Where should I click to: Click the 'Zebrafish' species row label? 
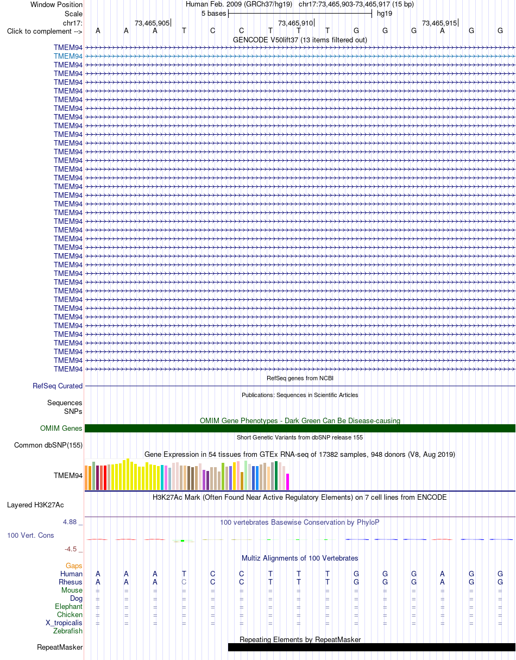(68, 631)
